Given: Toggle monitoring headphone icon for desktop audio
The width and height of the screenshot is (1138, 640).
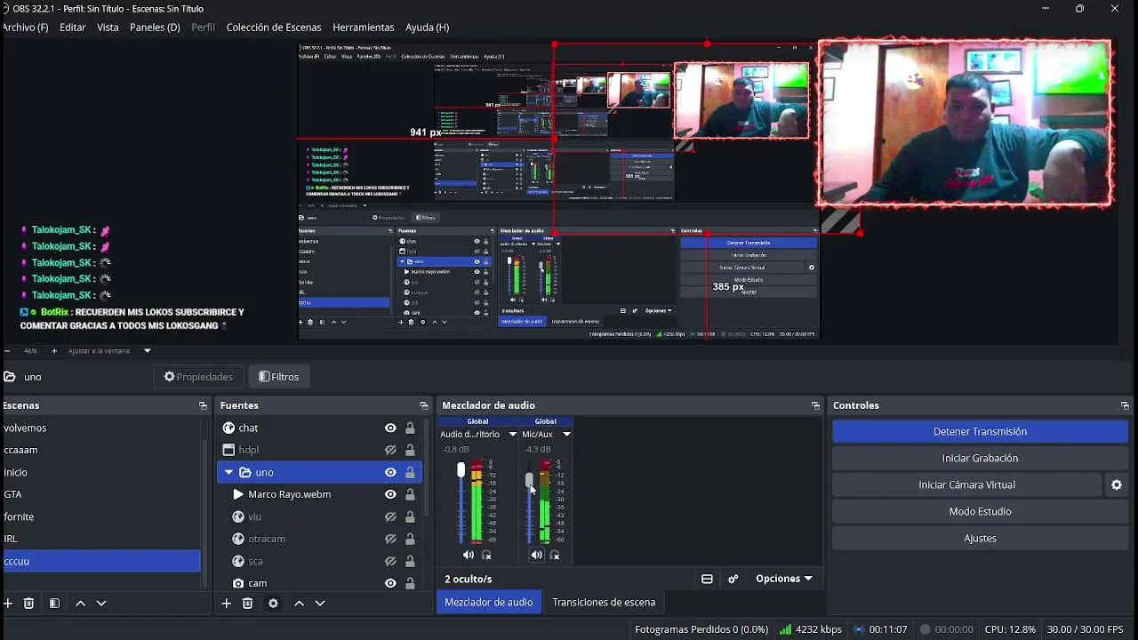Looking at the screenshot, I should point(486,555).
